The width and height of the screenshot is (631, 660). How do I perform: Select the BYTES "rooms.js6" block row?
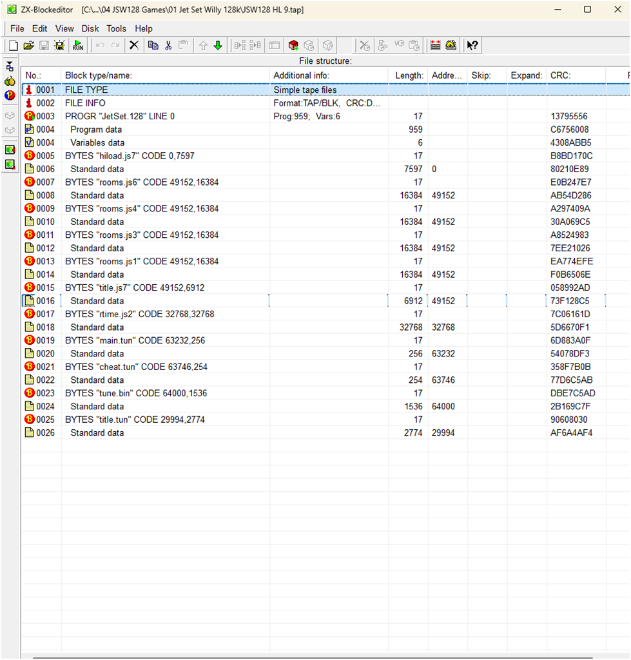click(x=141, y=182)
